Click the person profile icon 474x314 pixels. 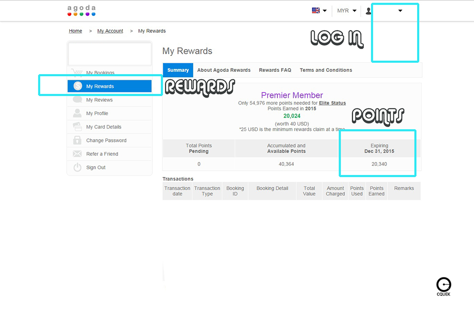click(77, 113)
